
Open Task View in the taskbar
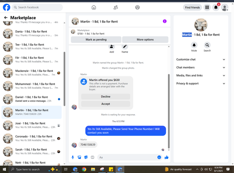coord(66,169)
